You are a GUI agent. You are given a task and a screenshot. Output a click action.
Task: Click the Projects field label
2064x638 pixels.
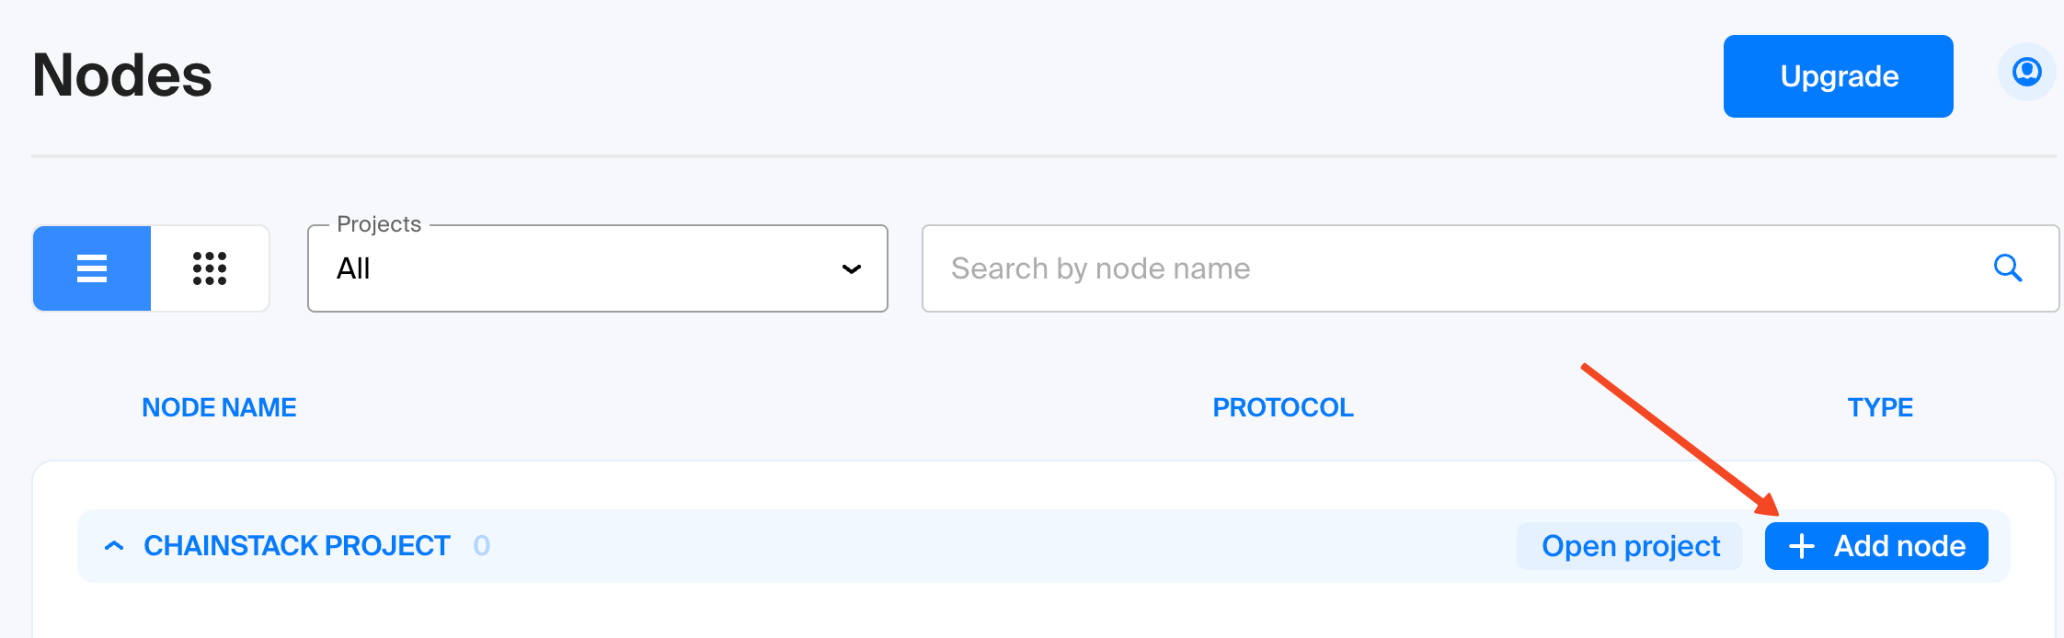click(379, 224)
